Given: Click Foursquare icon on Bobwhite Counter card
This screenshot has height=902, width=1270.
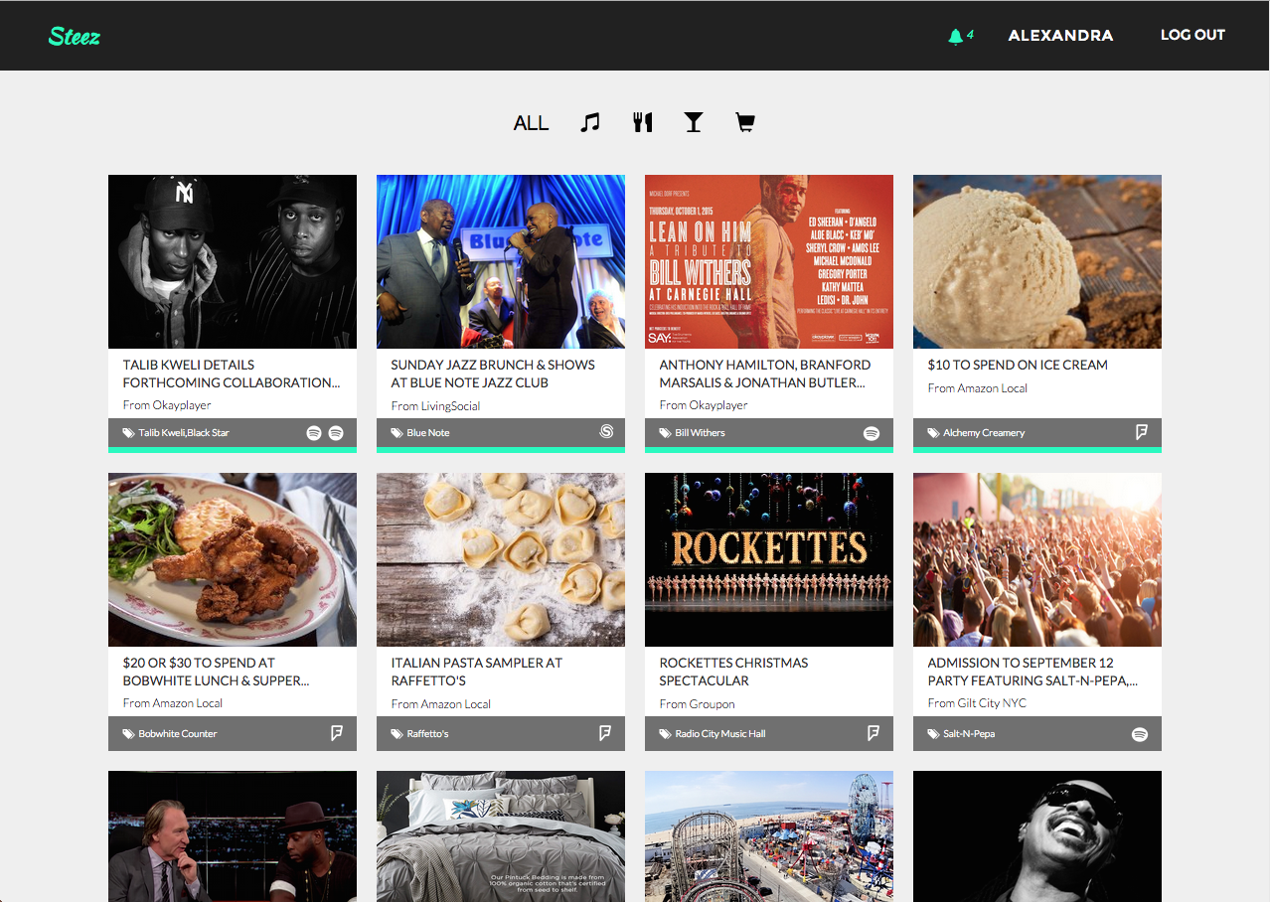Looking at the screenshot, I should click(x=337, y=733).
